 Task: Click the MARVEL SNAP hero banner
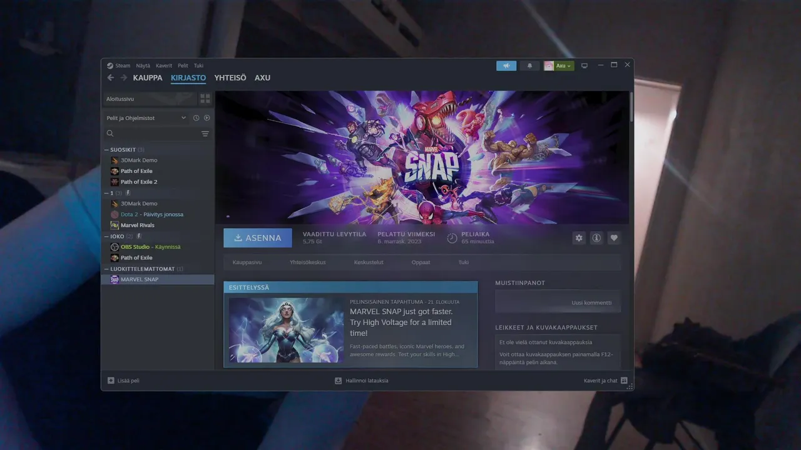point(422,157)
